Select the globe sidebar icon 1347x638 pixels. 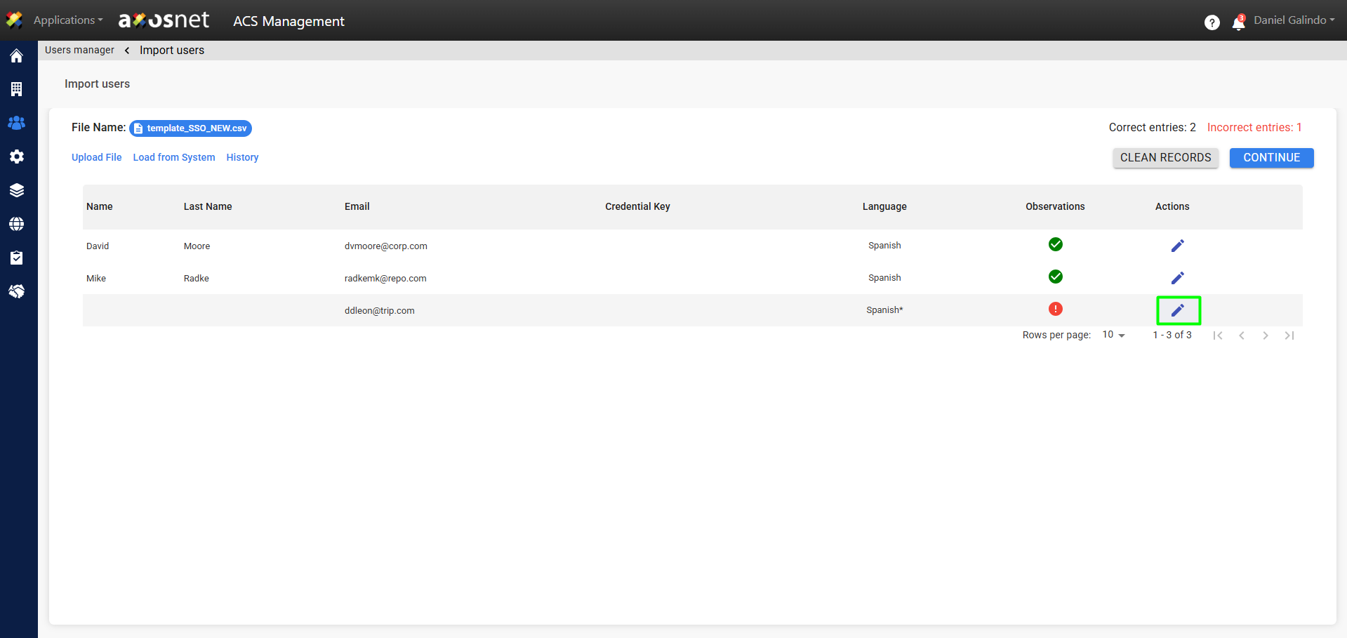coord(17,224)
